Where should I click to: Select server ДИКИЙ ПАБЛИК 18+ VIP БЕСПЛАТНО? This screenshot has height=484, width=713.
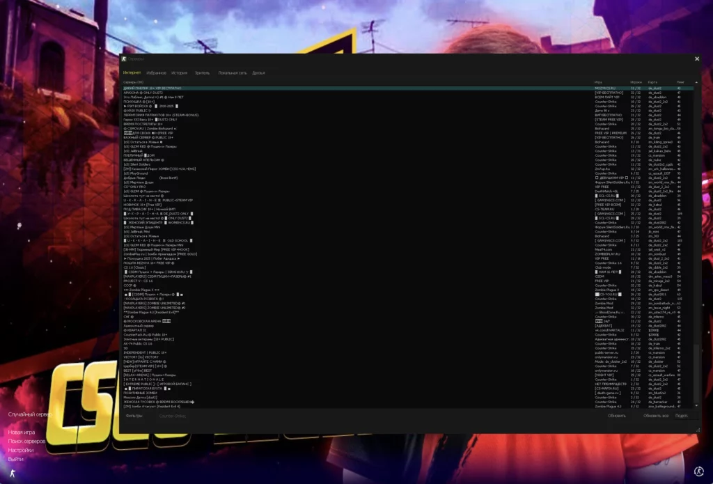(408, 88)
